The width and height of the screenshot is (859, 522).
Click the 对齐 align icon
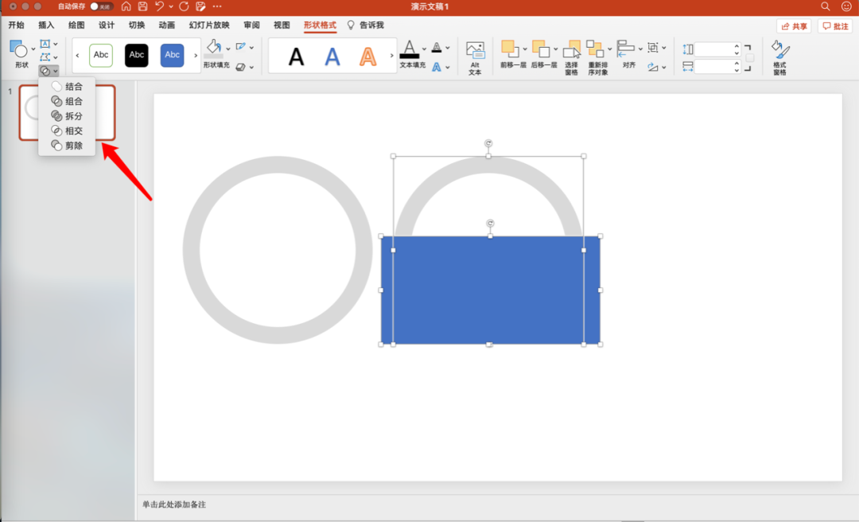[626, 49]
